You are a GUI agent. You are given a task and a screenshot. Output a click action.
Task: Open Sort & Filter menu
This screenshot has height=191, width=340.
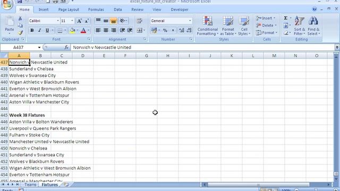point(300,26)
